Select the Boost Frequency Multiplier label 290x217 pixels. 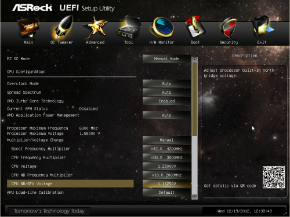click(x=41, y=149)
